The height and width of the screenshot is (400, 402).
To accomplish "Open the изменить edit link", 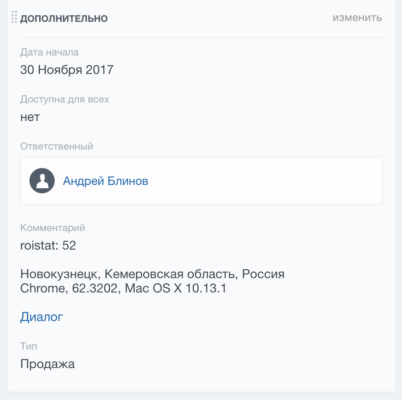I will tap(357, 18).
